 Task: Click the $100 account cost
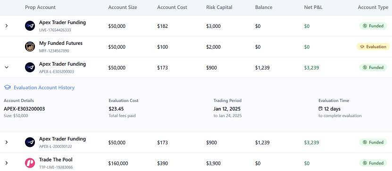(x=162, y=47)
